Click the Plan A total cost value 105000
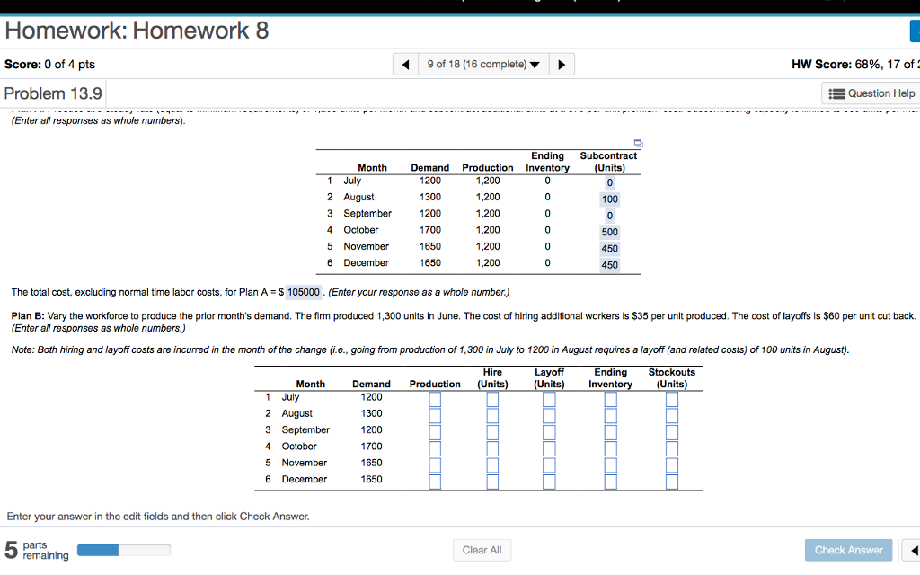The height and width of the screenshot is (575, 920). point(304,292)
